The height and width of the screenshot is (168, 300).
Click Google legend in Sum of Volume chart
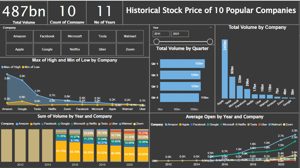point(64,124)
